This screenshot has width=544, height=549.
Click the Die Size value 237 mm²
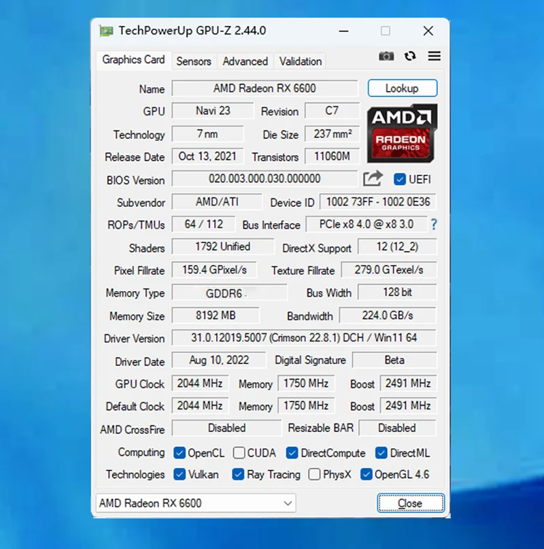332,134
